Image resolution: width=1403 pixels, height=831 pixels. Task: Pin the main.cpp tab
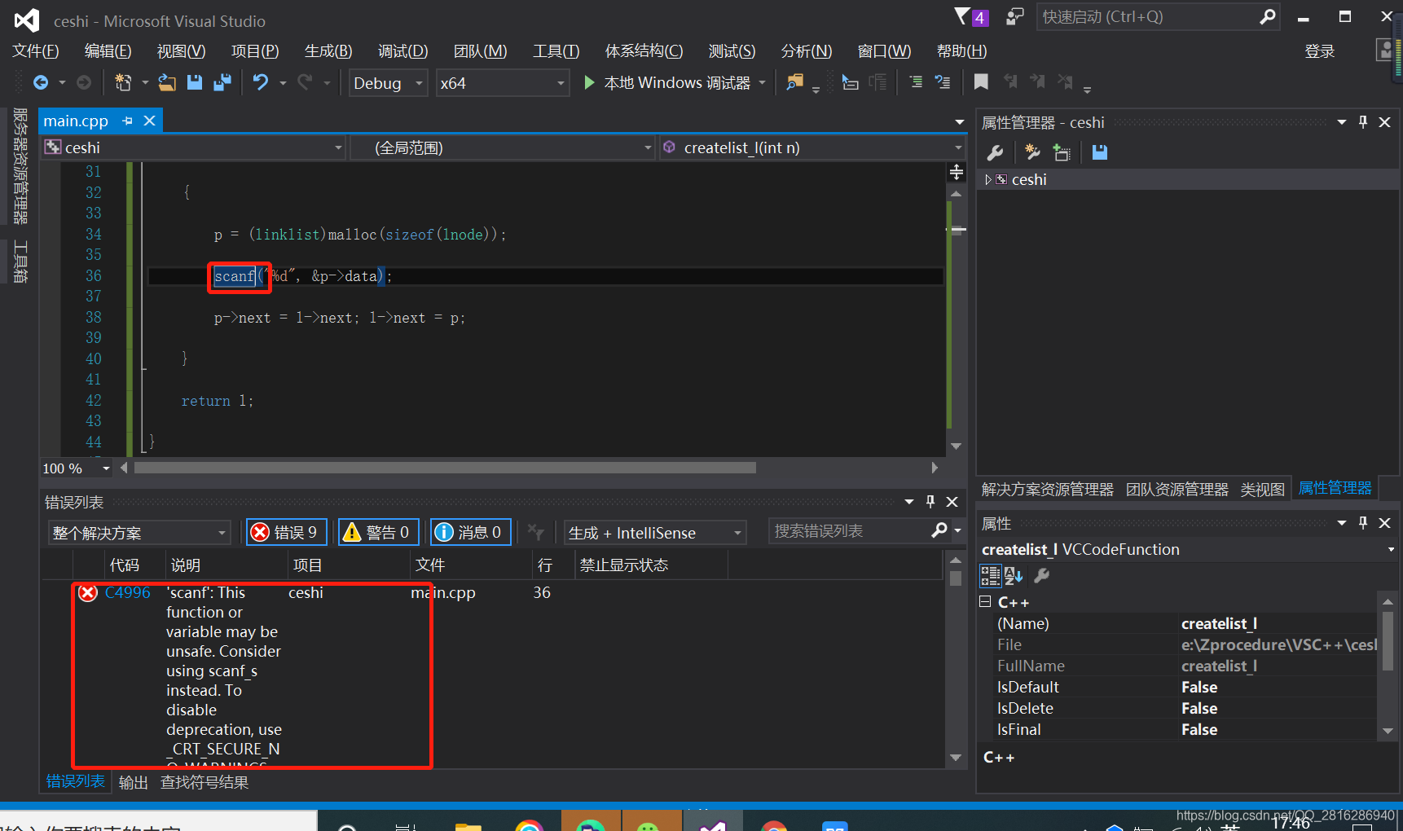127,121
